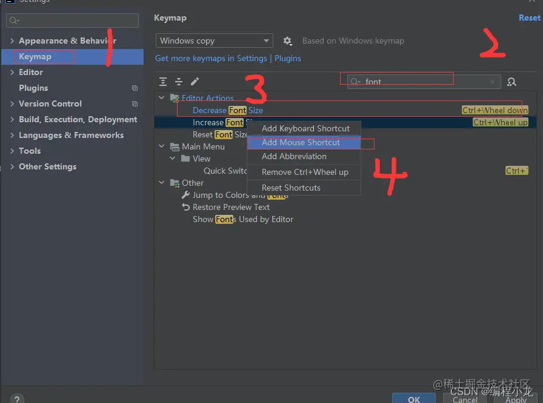Screen dimensions: 543x403
Task: Choose Remove Ctrl+Wheel up menu entry
Action: click(304, 172)
